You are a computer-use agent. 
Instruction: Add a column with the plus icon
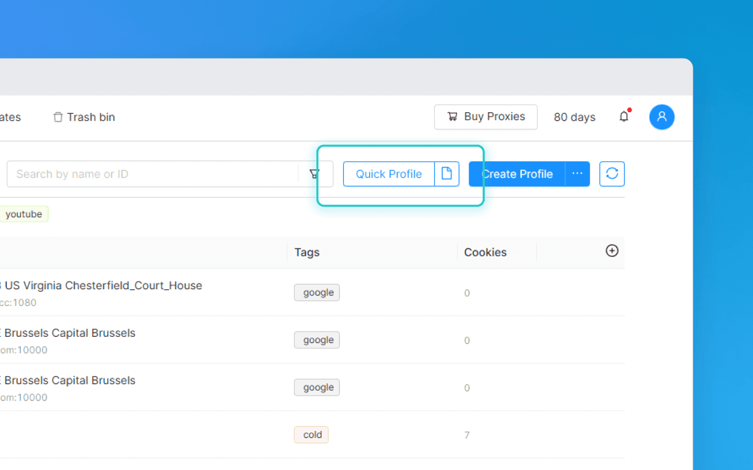pyautogui.click(x=612, y=251)
